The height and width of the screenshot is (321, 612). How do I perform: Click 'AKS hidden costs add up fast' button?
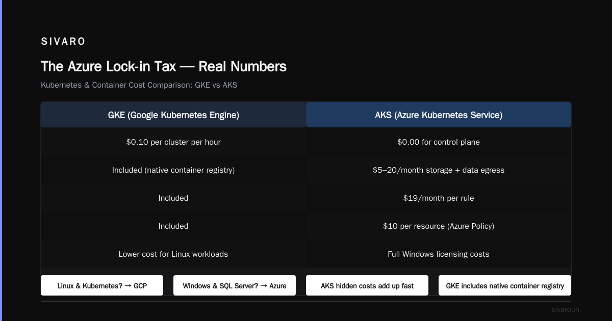367,286
